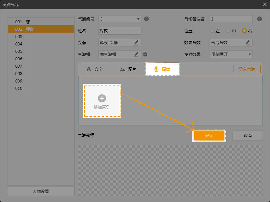The width and height of the screenshot is (270, 202).
Task: Open the 气泡编号 dropdown
Action: 119,19
